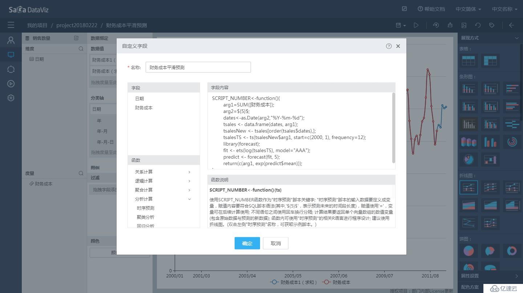Select the concentric ring chart thumbnail

click(512, 142)
